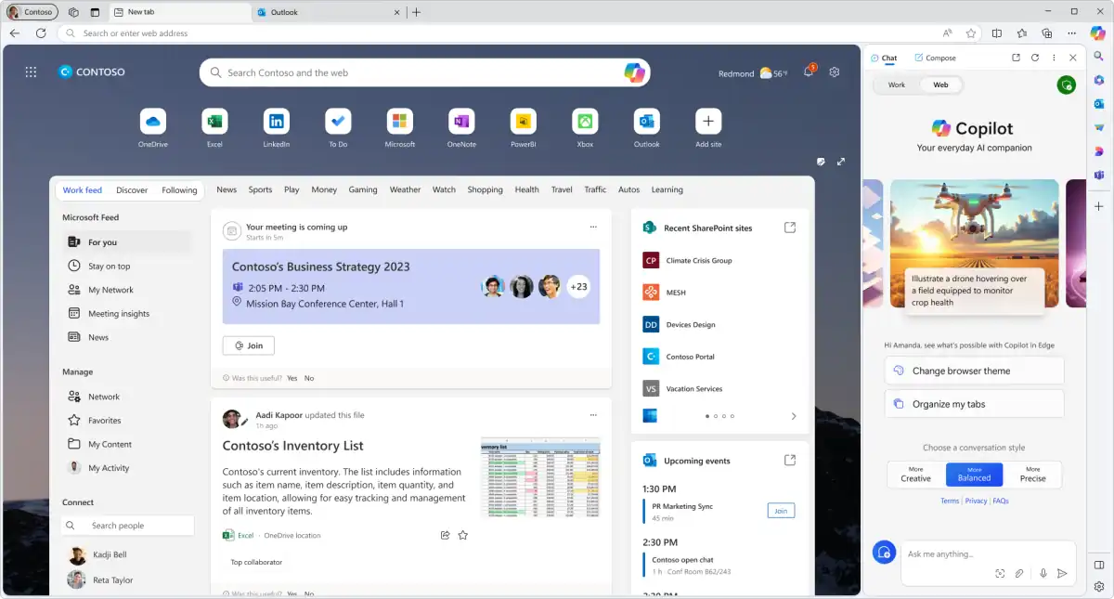1114x599 pixels.
Task: Share the Contoso's Inventory List file
Action: pos(445,535)
